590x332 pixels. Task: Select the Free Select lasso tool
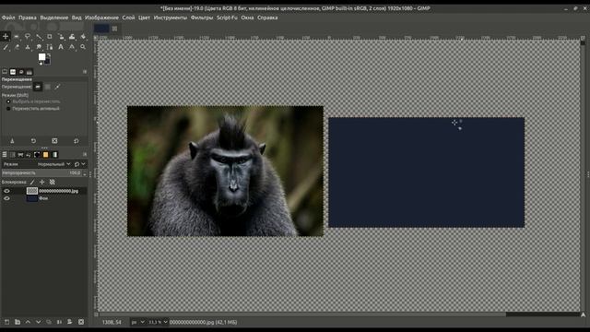pos(28,37)
